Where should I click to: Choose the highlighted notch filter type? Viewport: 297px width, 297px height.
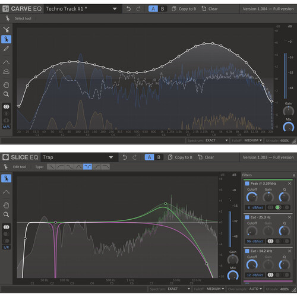click(x=87, y=167)
